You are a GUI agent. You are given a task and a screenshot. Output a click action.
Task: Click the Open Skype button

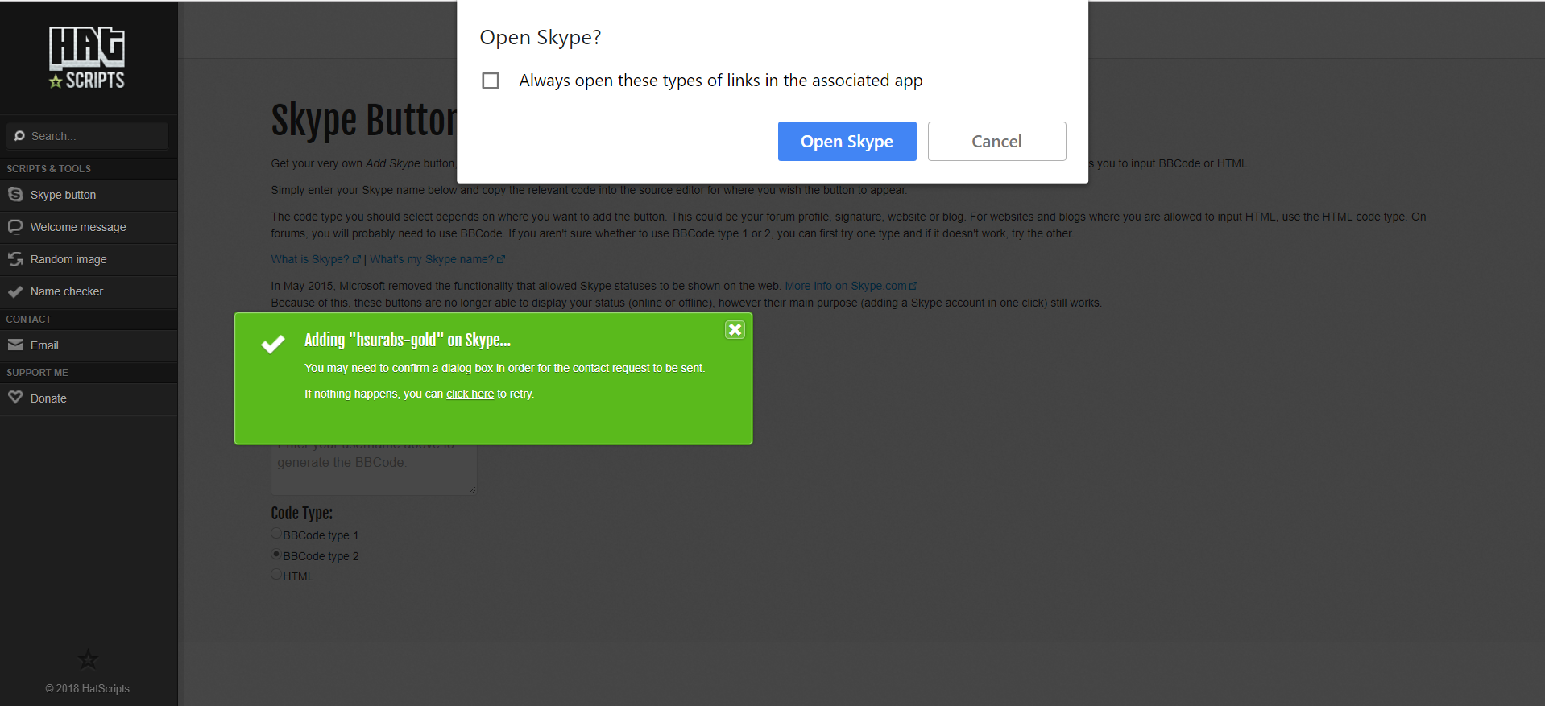[x=847, y=141]
